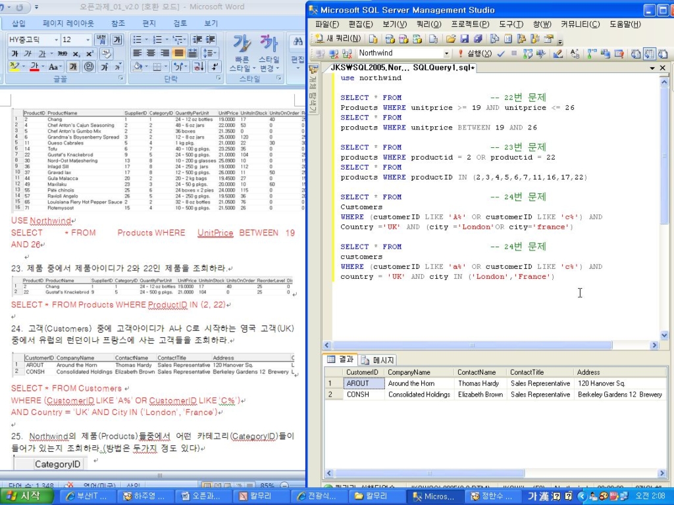Viewport: 674px width, 505px height.
Task: Click the sort icon in Word paragraph group
Action: 198,66
